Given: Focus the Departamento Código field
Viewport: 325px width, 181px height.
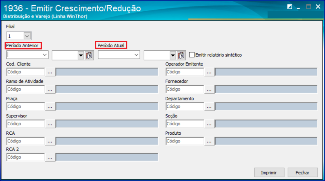Looking at the screenshot, I should pos(185,107).
